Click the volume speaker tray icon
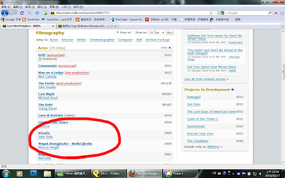Image resolution: width=285 pixels, height=178 pixels. click(x=260, y=174)
